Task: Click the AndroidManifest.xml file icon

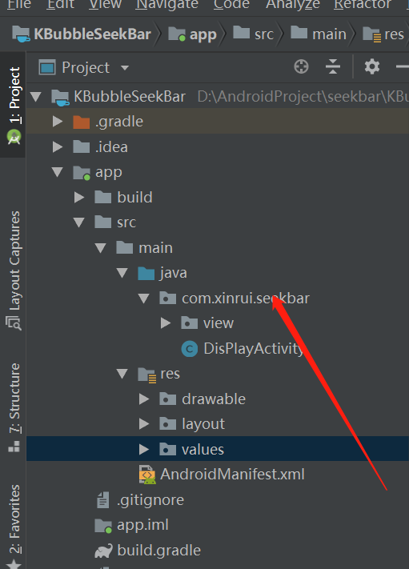Action: point(147,475)
